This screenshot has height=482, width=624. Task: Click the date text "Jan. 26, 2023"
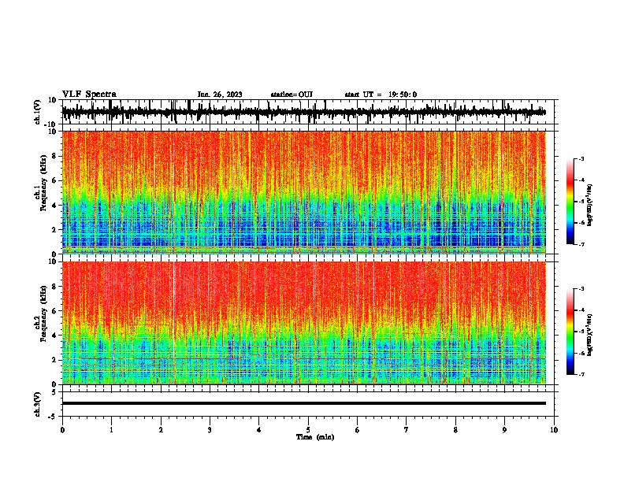[220, 95]
